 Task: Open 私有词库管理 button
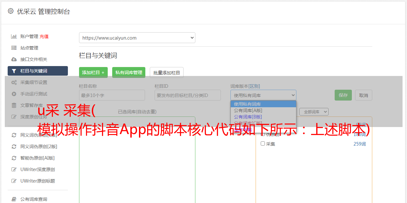(x=129, y=72)
